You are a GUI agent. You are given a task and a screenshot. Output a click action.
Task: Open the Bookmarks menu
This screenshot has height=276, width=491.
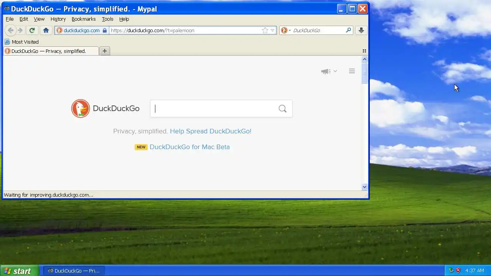(x=84, y=19)
